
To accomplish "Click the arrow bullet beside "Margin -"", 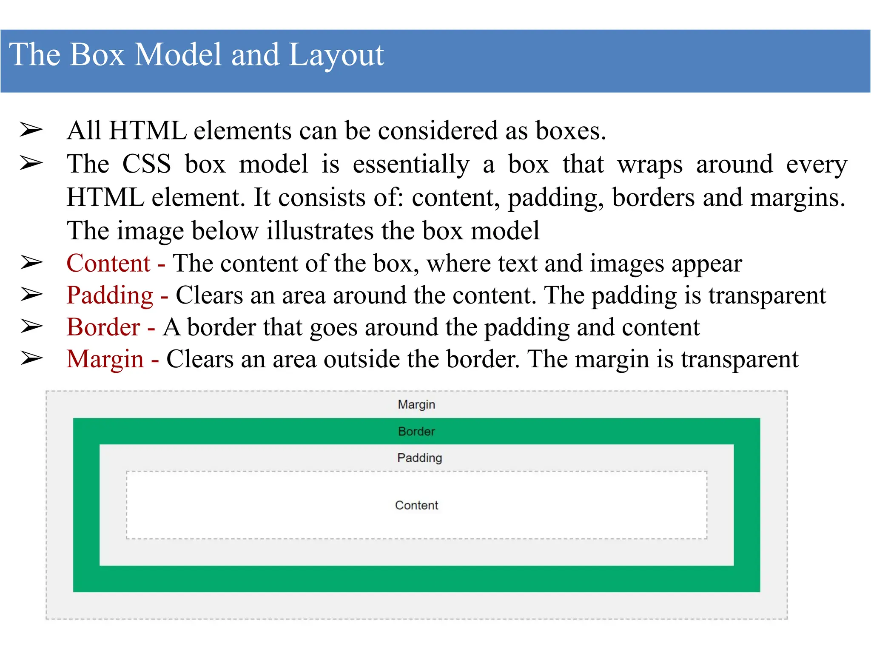I will click(31, 358).
